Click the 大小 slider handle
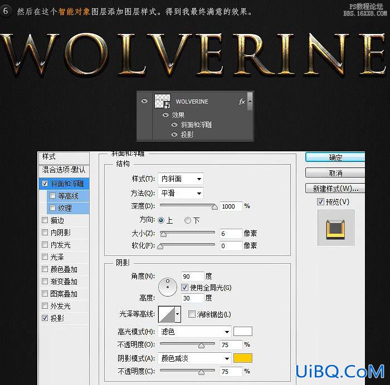This screenshot has width=390, height=385. point(163,234)
